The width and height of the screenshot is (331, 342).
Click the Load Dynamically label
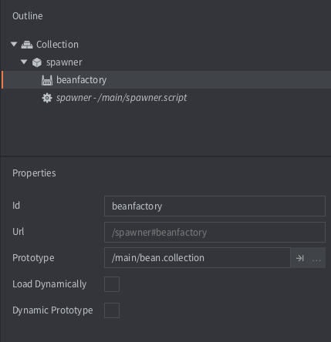point(49,284)
